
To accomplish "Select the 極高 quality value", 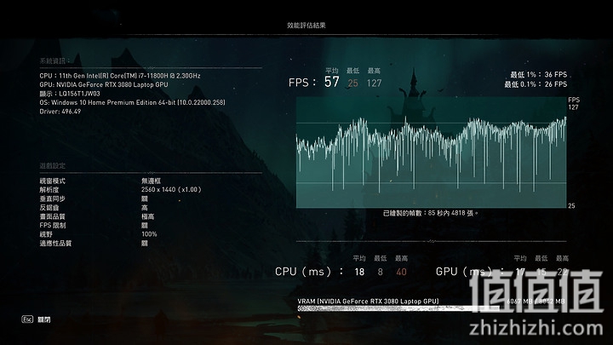I will click(x=148, y=216).
